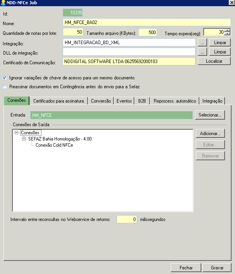235x274 pixels.
Task: Switch to Certificados para assinatura tab
Action: (x=58, y=101)
